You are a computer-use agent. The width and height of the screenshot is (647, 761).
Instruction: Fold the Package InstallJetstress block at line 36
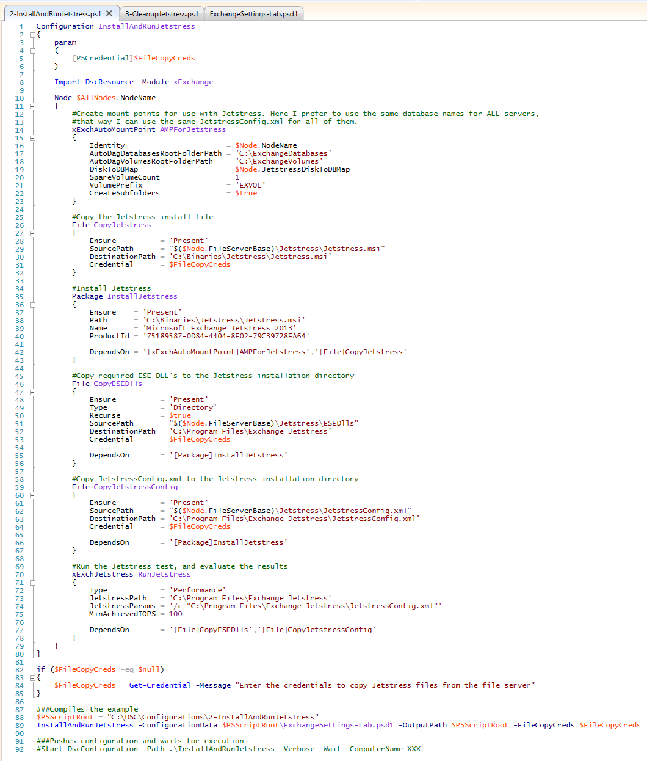(33, 305)
